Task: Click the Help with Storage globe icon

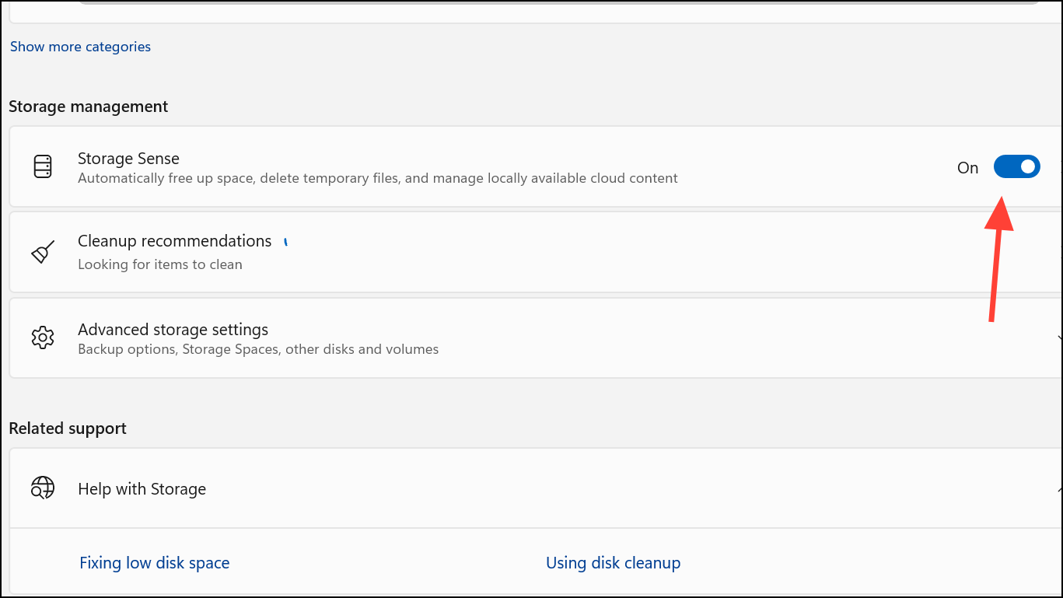Action: click(43, 488)
